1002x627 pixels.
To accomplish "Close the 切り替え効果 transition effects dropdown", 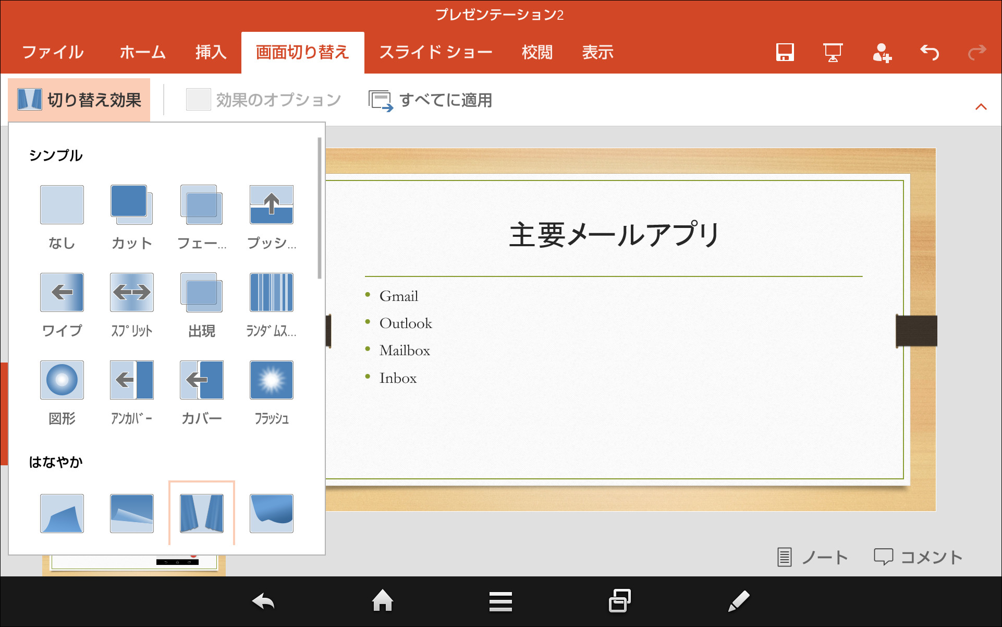I will pos(79,100).
